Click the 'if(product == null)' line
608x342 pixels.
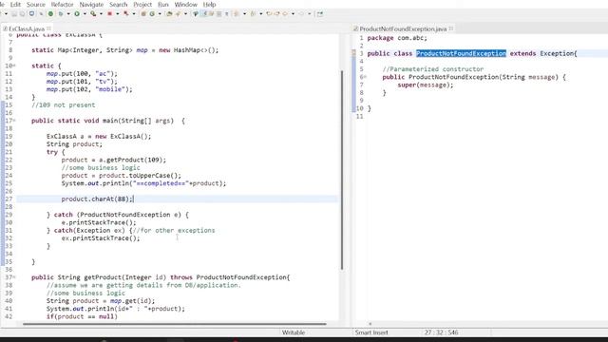click(82, 316)
